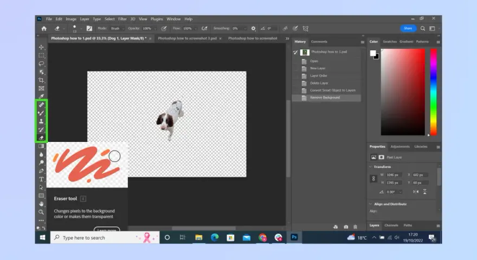Set history brush source for snapshot

295,53
